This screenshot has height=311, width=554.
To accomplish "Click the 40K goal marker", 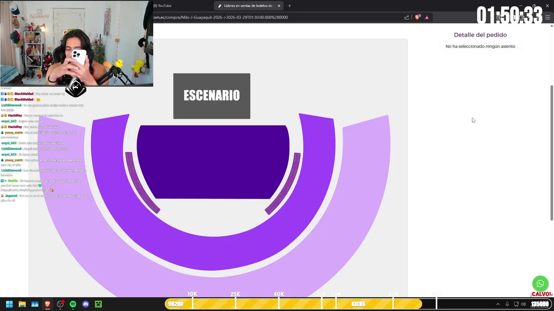I will 279,294.
